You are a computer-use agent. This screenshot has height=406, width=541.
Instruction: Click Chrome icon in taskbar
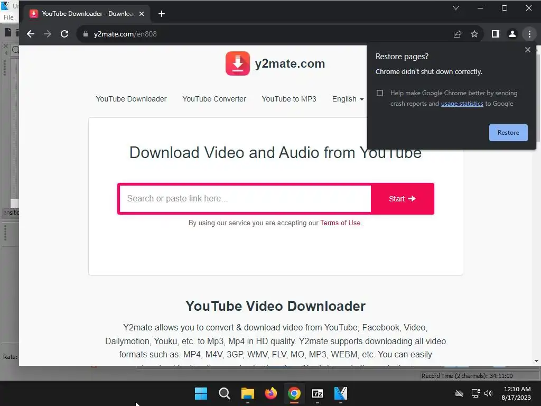[294, 393]
